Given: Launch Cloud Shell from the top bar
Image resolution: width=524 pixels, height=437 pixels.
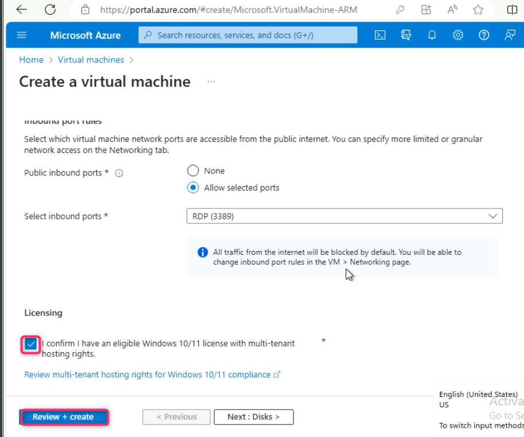Looking at the screenshot, I should [380, 35].
